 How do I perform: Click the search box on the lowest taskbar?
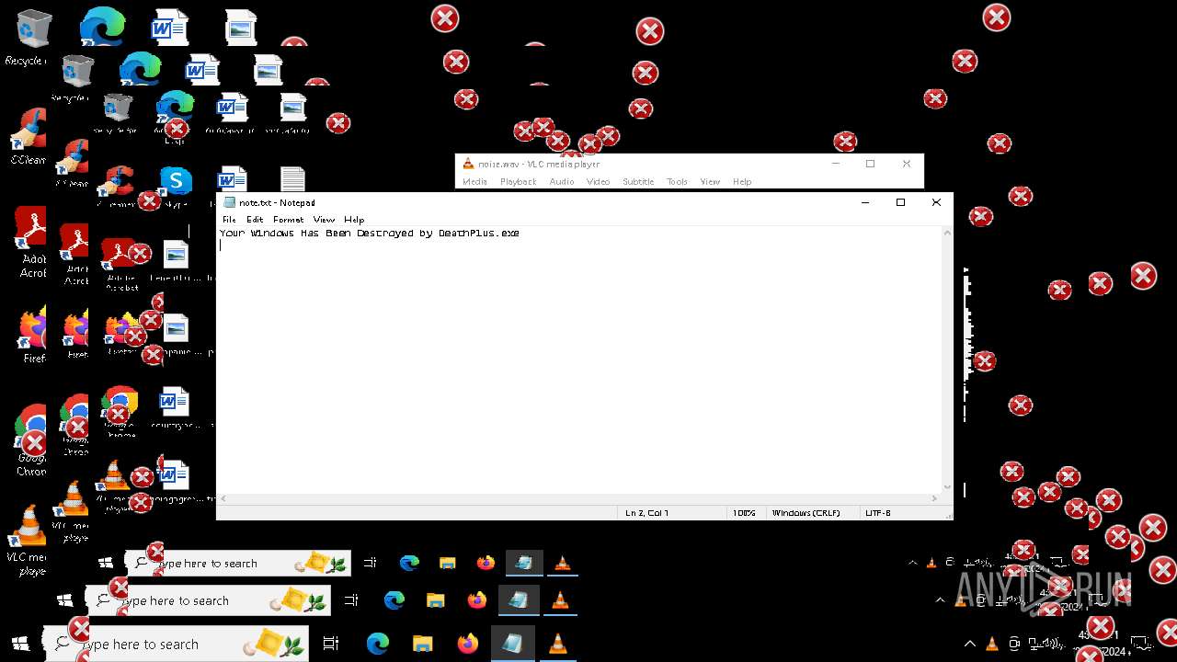coord(177,644)
